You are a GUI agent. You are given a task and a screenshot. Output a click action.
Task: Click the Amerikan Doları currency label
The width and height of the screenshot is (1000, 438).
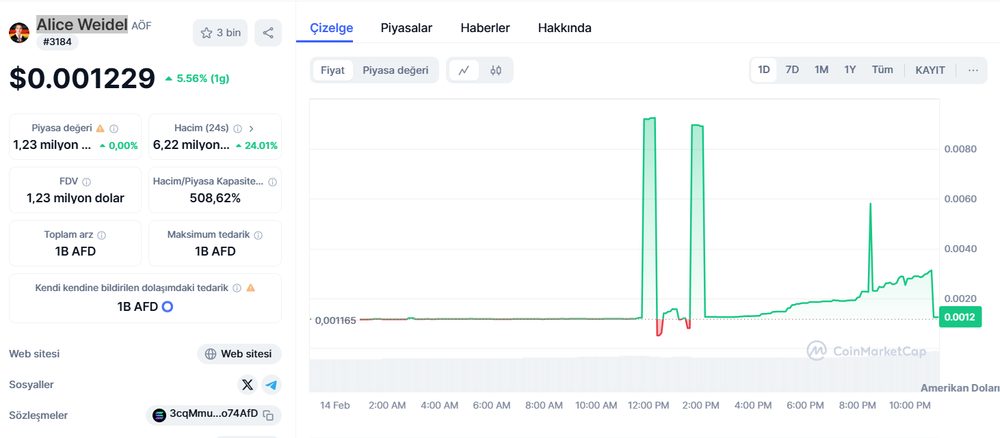point(960,388)
